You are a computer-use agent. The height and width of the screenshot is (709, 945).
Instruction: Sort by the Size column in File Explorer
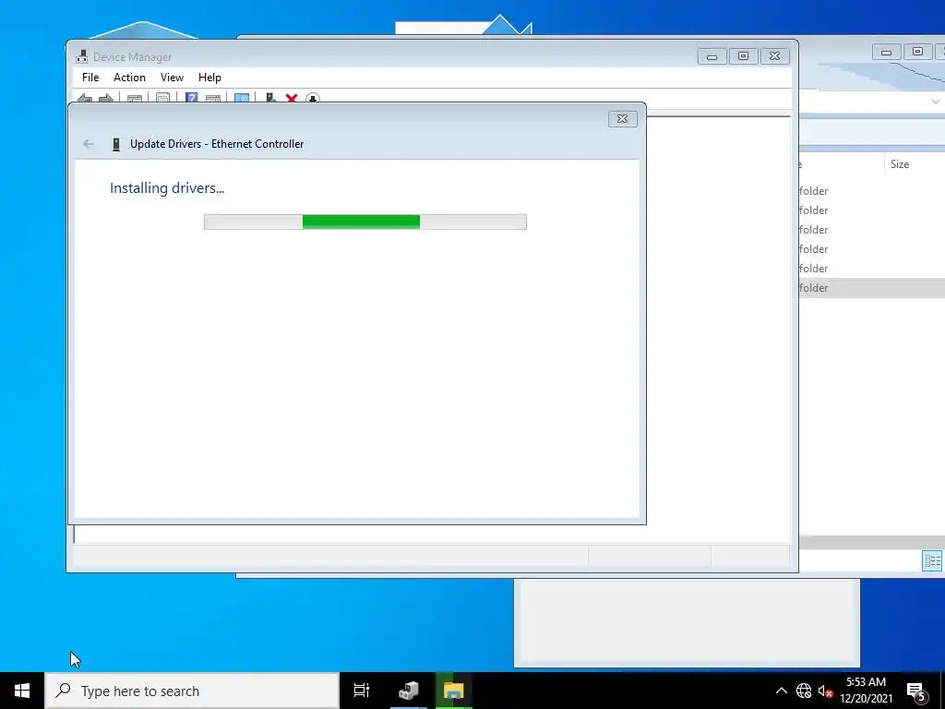tap(899, 164)
